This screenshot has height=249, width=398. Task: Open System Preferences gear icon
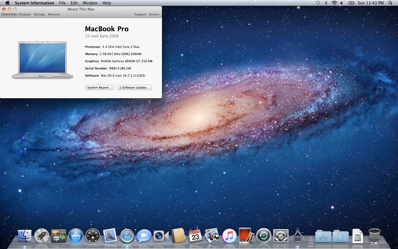click(x=281, y=236)
